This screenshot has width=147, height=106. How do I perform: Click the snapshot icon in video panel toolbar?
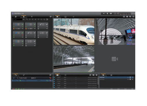point(127,16)
